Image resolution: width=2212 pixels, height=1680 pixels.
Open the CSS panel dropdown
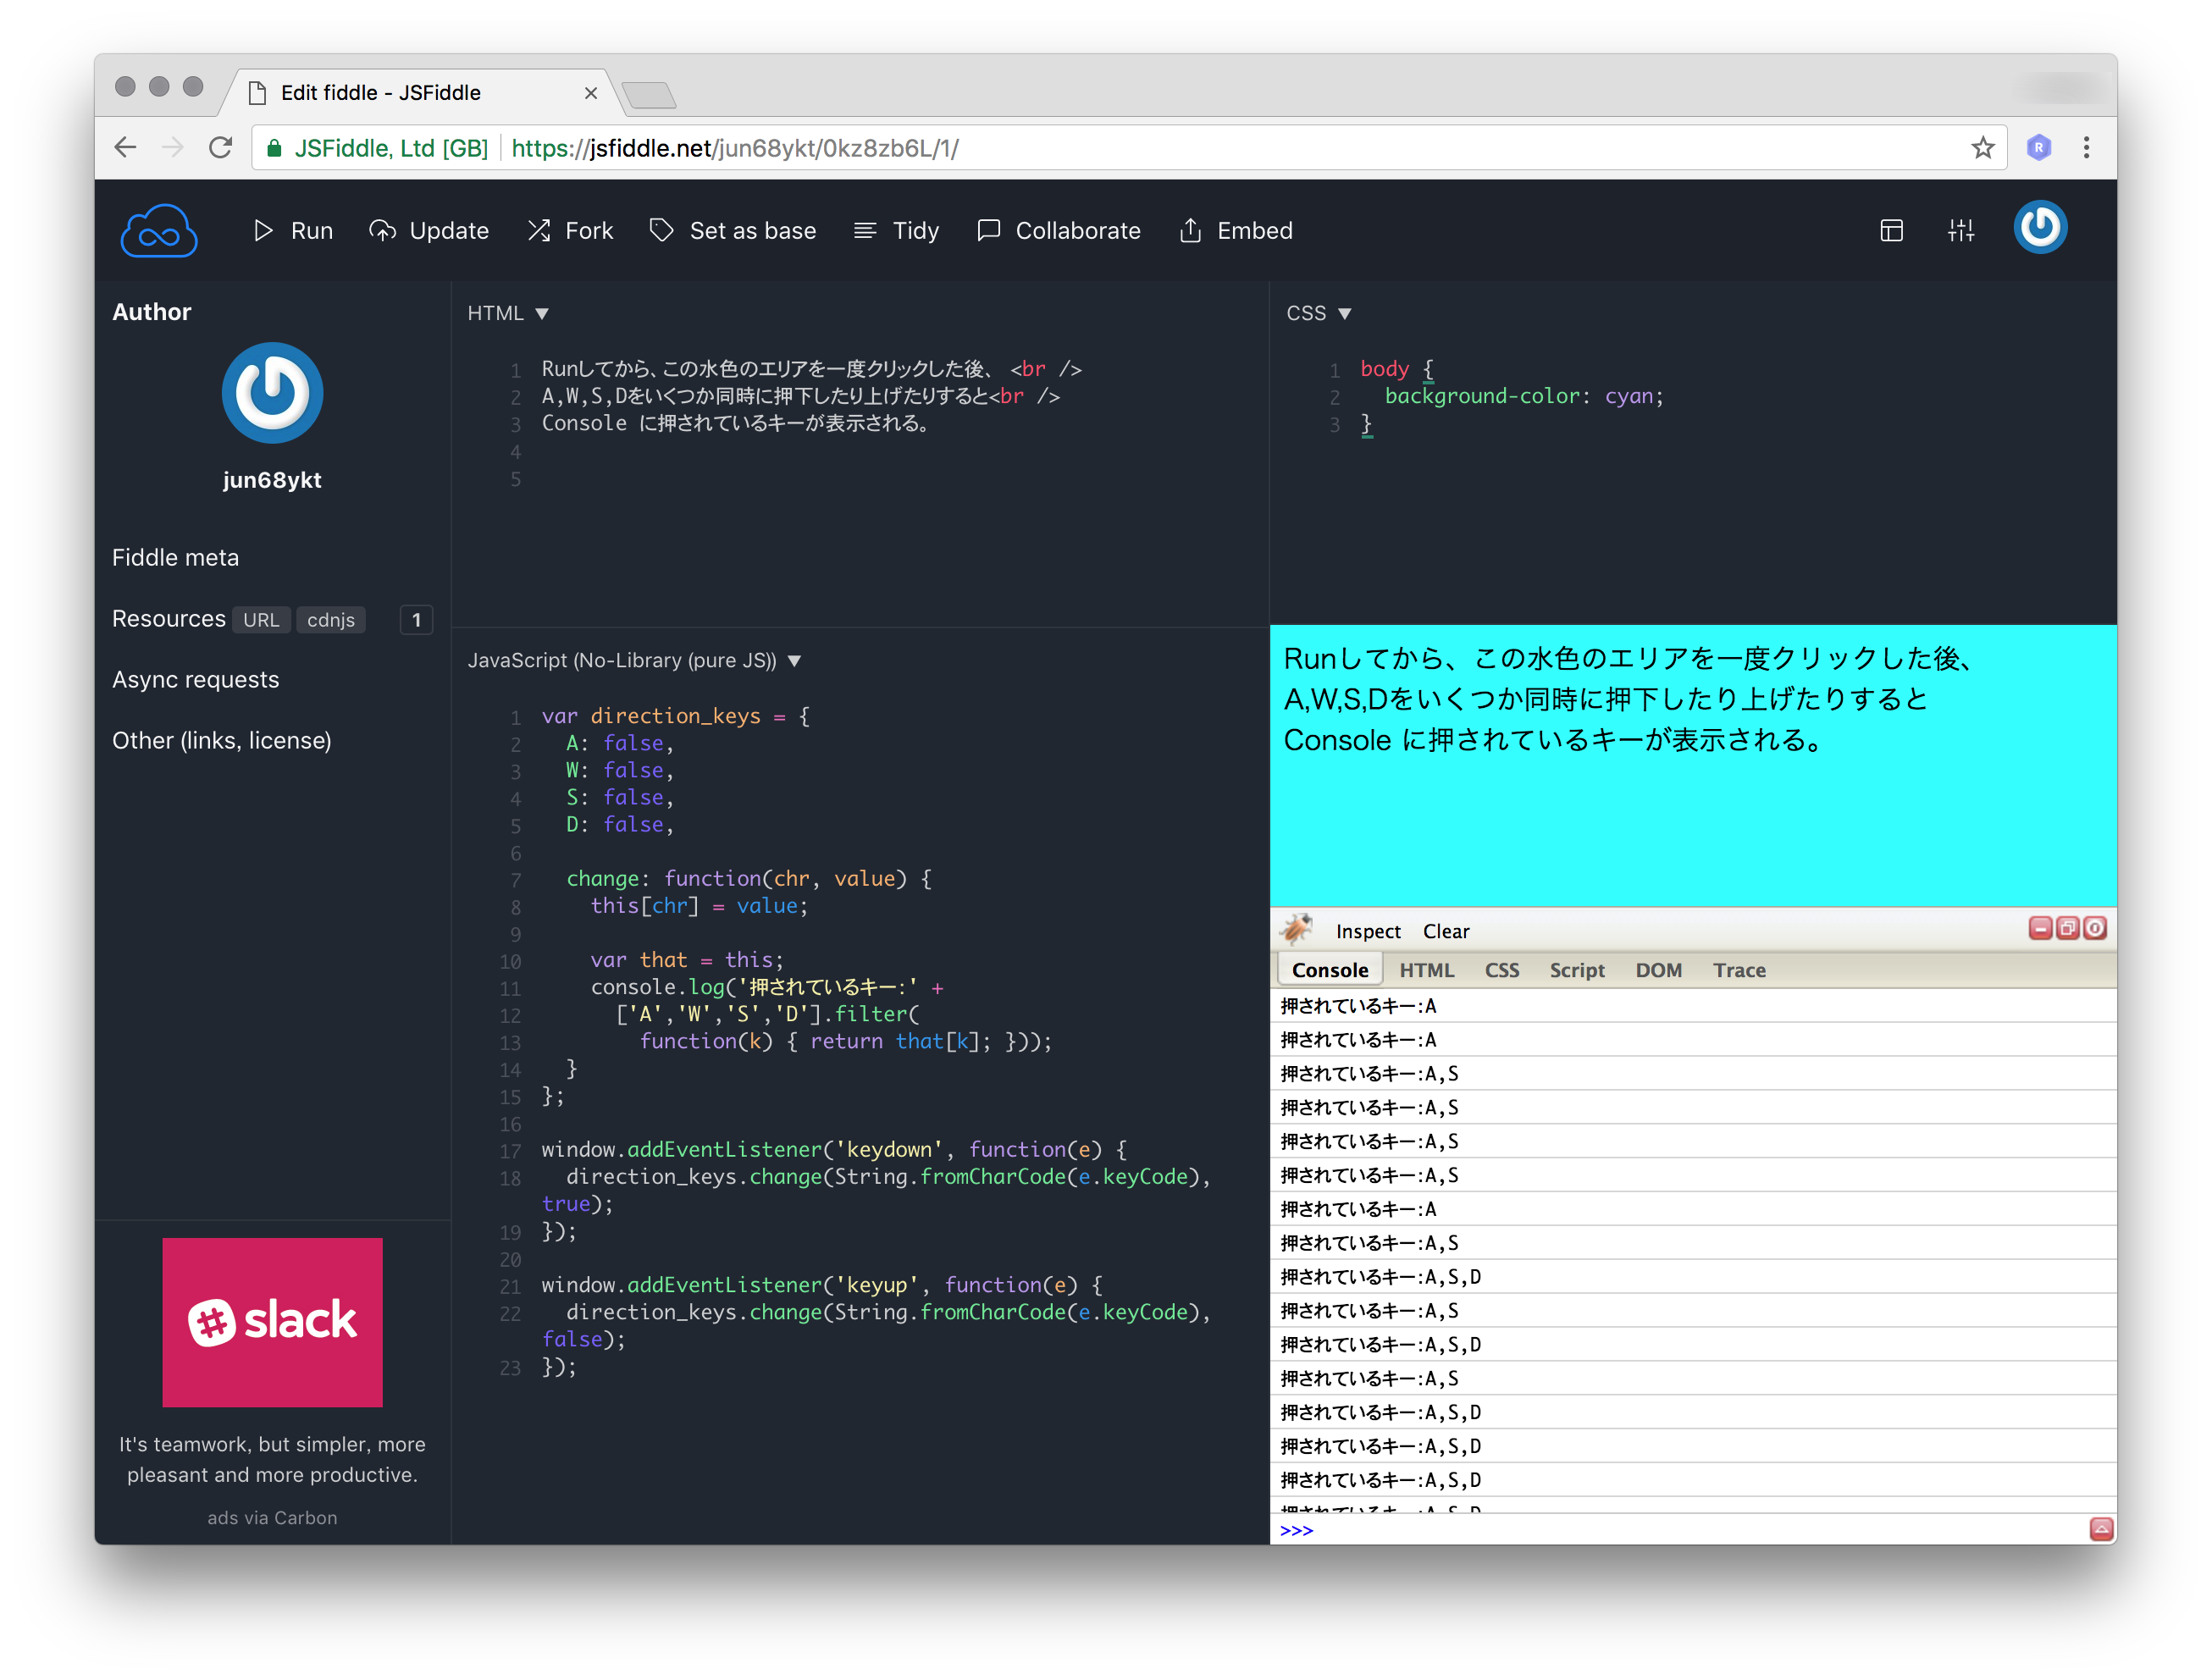click(x=1318, y=313)
